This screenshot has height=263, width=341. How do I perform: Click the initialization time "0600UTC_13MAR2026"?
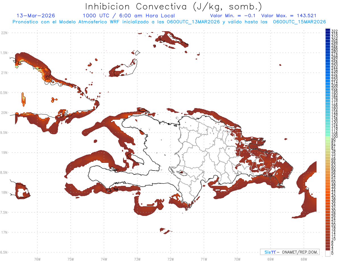coord(193,22)
